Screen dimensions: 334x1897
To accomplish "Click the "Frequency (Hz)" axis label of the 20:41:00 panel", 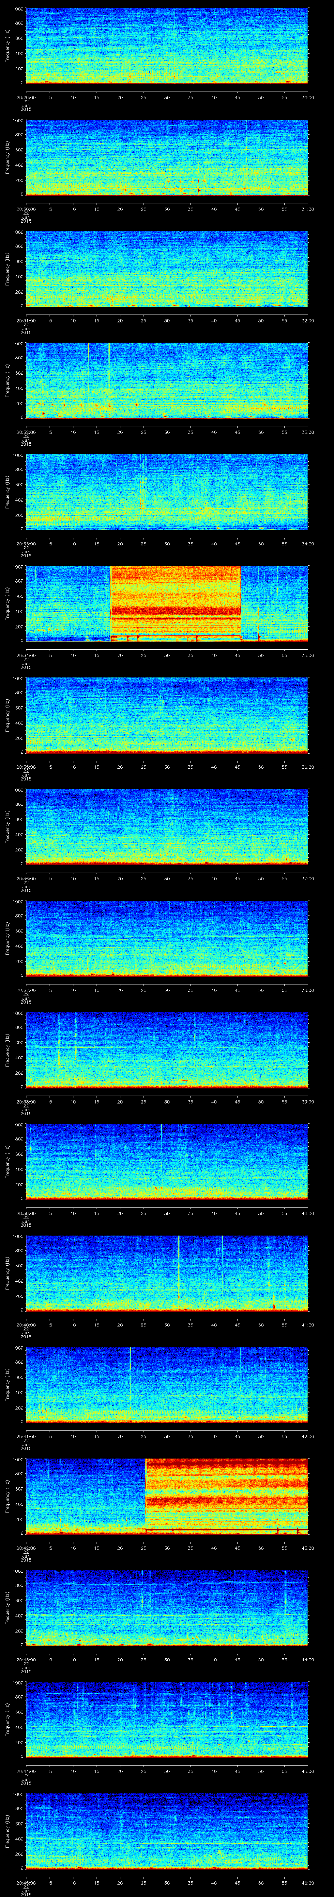I will pos(8,1384).
